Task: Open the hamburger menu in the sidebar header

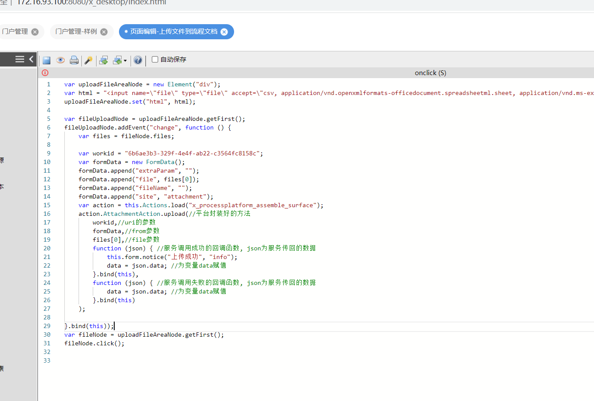Action: [20, 59]
